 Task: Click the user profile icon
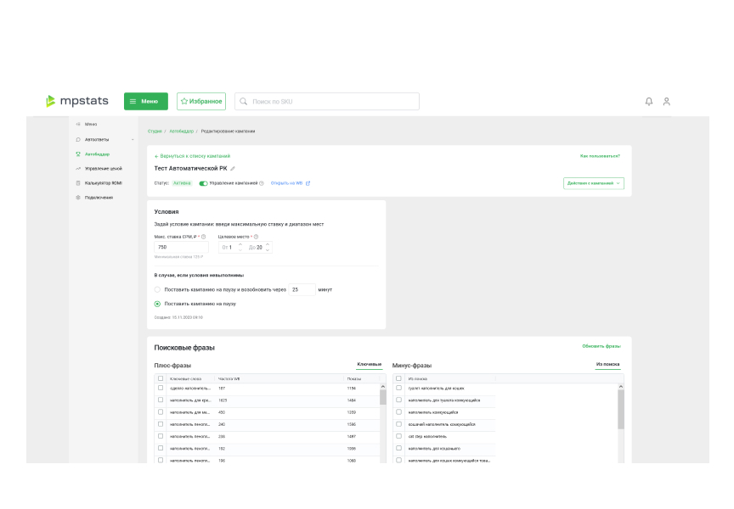[667, 102]
